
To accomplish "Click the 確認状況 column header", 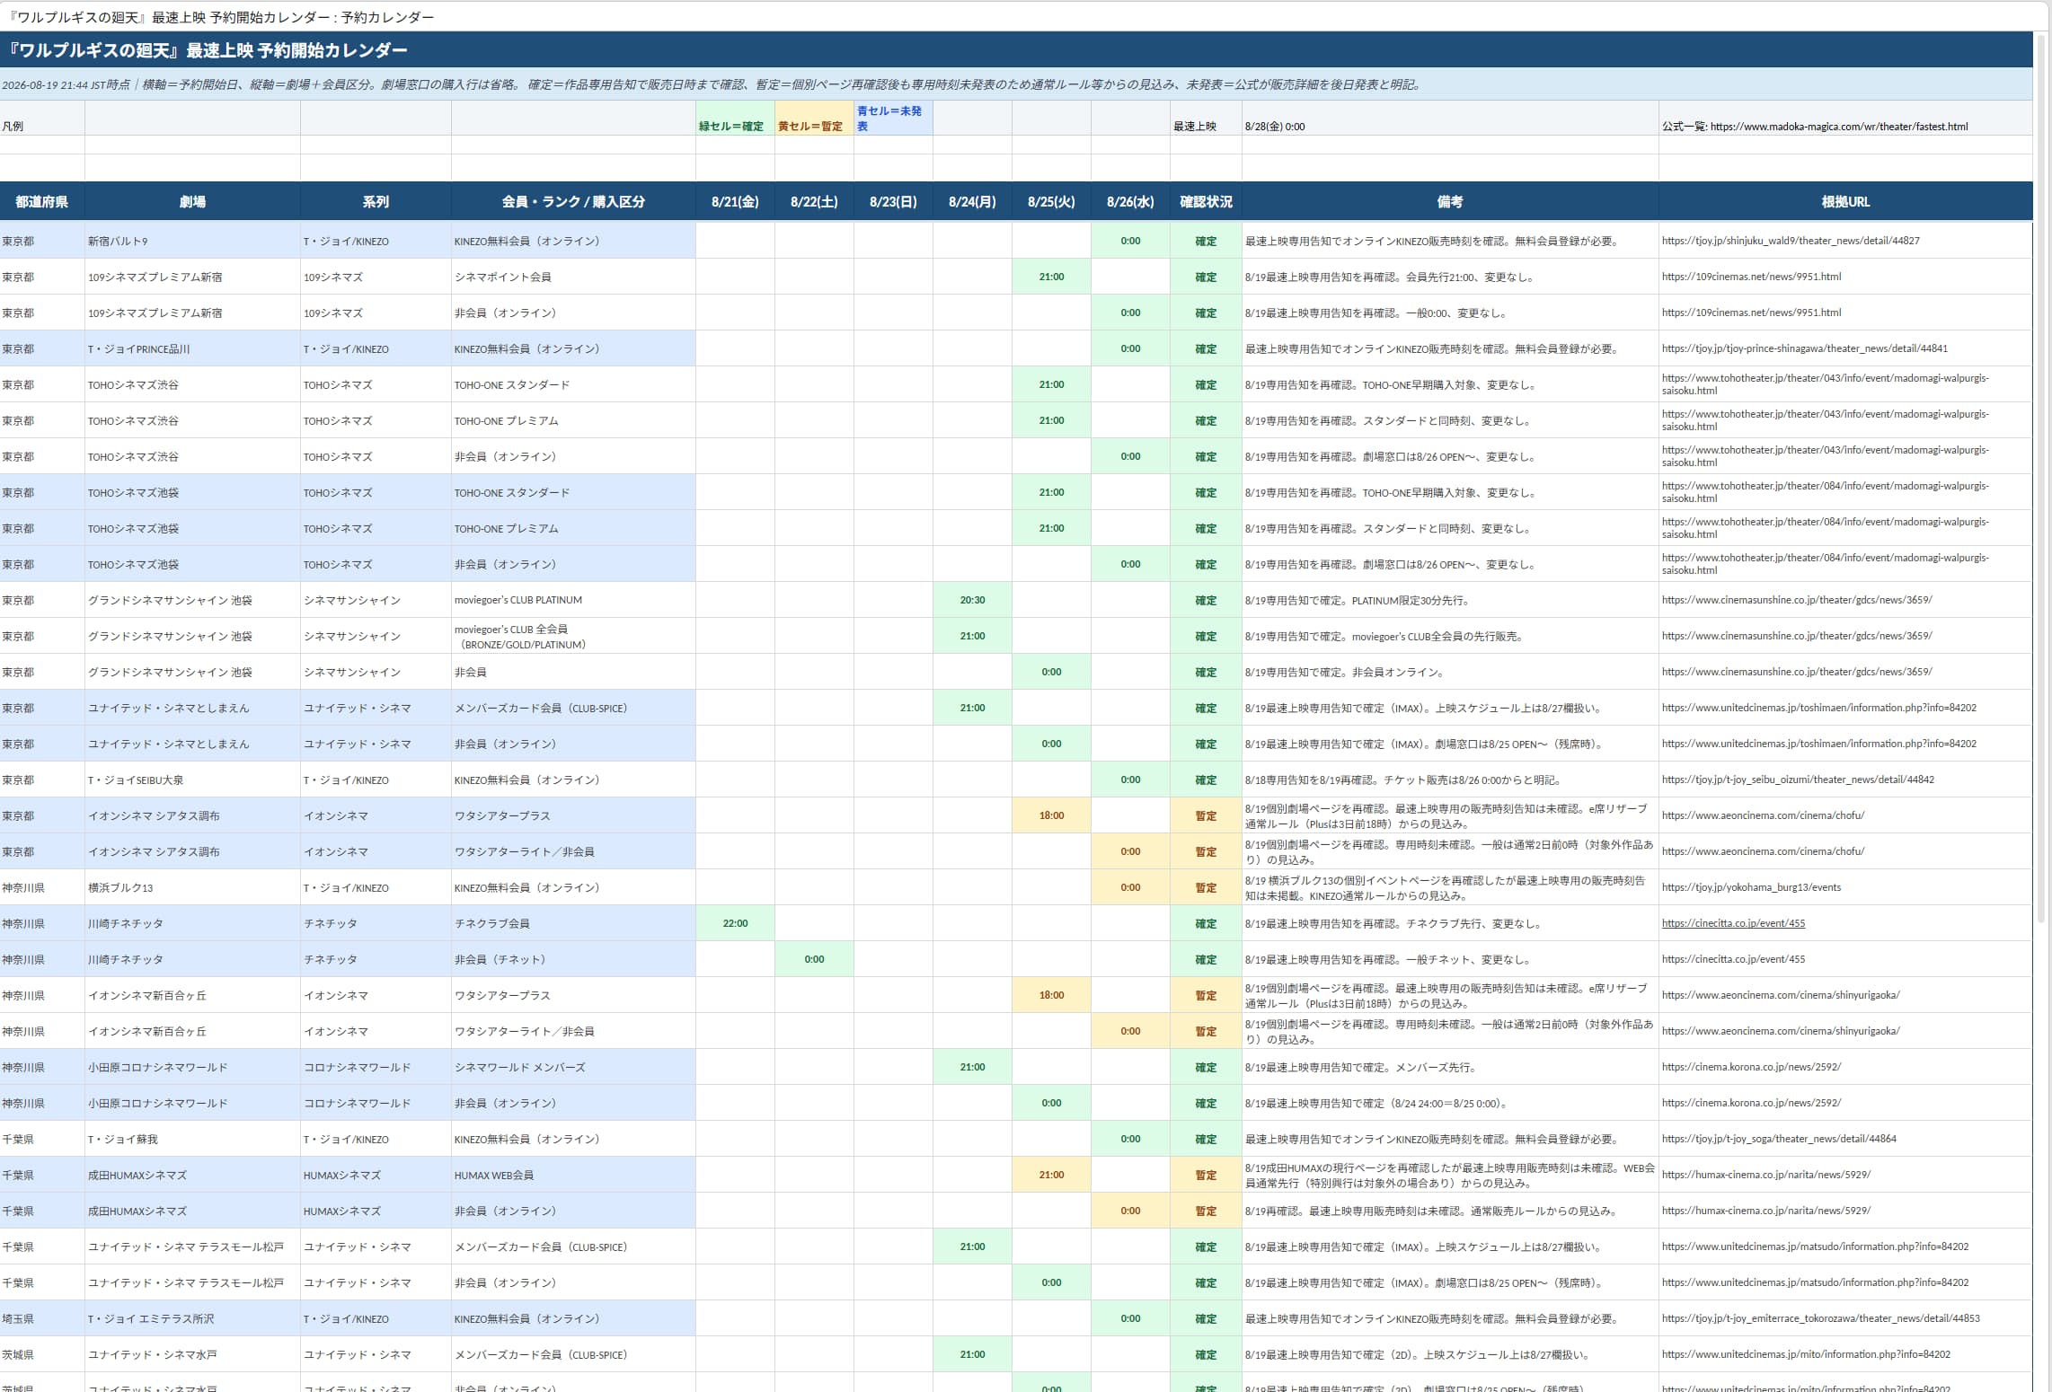I will pyautogui.click(x=1206, y=202).
